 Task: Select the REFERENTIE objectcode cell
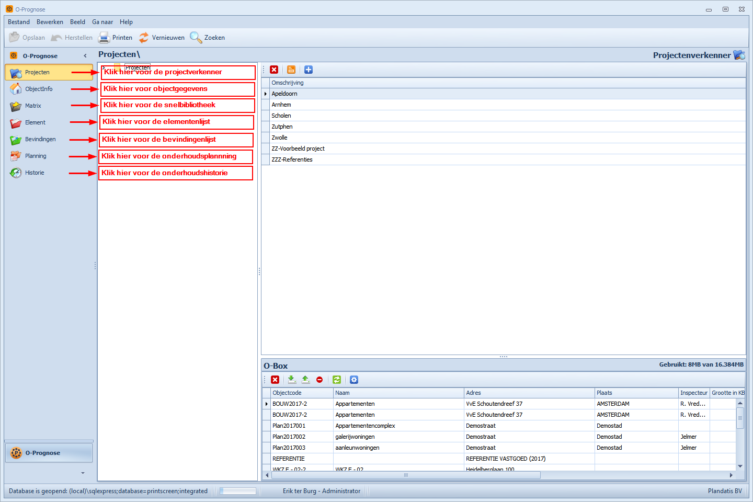coord(302,459)
